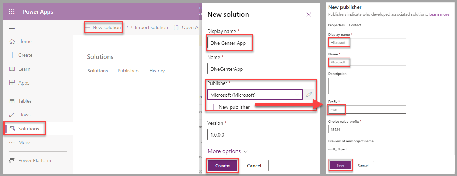The width and height of the screenshot is (457, 176).
Task: Focus the Prefix field msft
Action: tap(367, 109)
